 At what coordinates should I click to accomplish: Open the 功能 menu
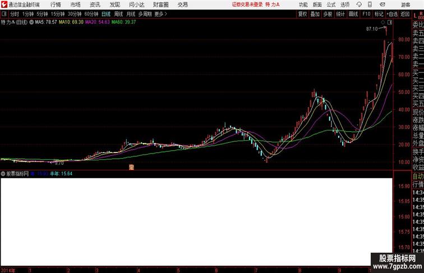(303, 4)
